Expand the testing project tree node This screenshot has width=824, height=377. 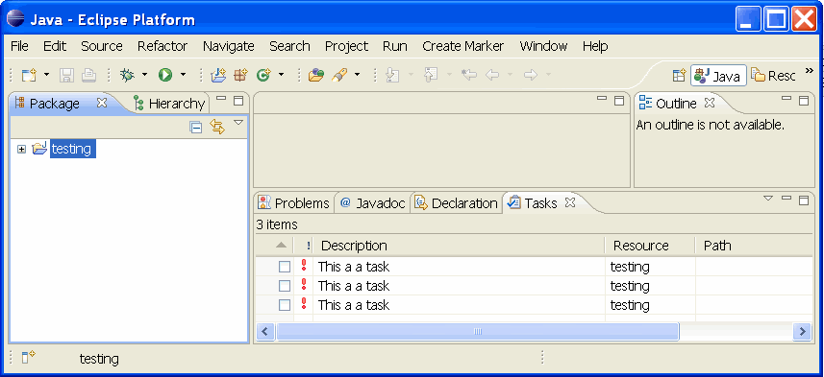pos(21,150)
